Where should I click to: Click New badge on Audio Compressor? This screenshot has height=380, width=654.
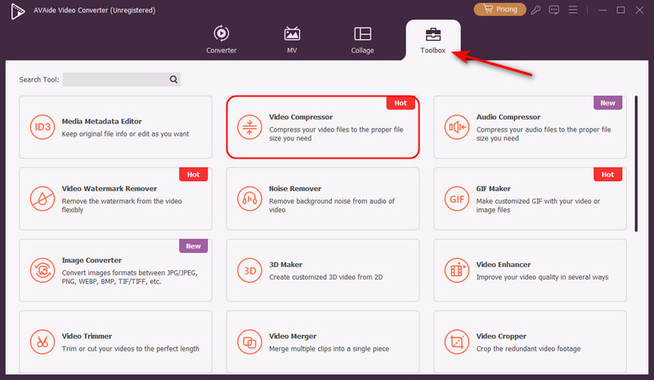pyautogui.click(x=607, y=103)
